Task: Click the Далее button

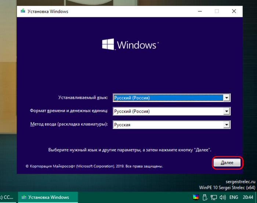Action: click(227, 163)
